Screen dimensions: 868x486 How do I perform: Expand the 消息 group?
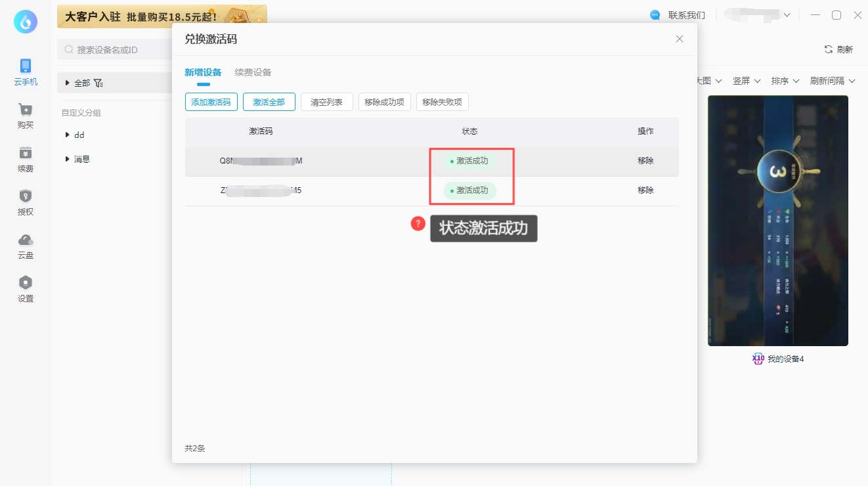pyautogui.click(x=68, y=159)
